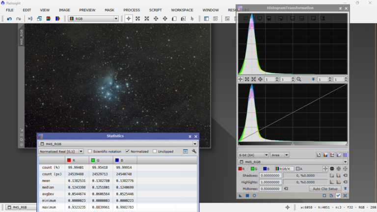Click auto clip shadows histogram icon
This screenshot has width=377, height=212.
[332, 176]
